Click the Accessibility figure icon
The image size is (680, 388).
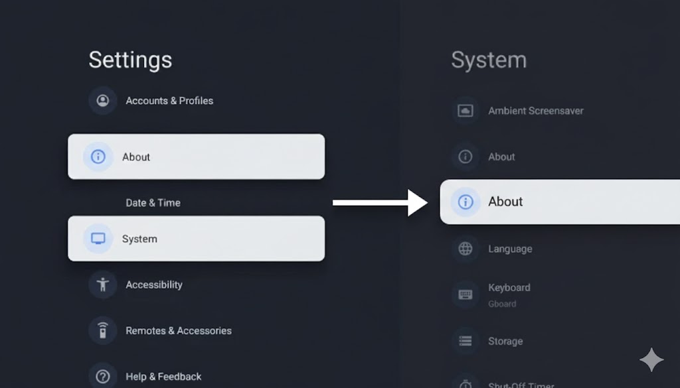pyautogui.click(x=102, y=285)
